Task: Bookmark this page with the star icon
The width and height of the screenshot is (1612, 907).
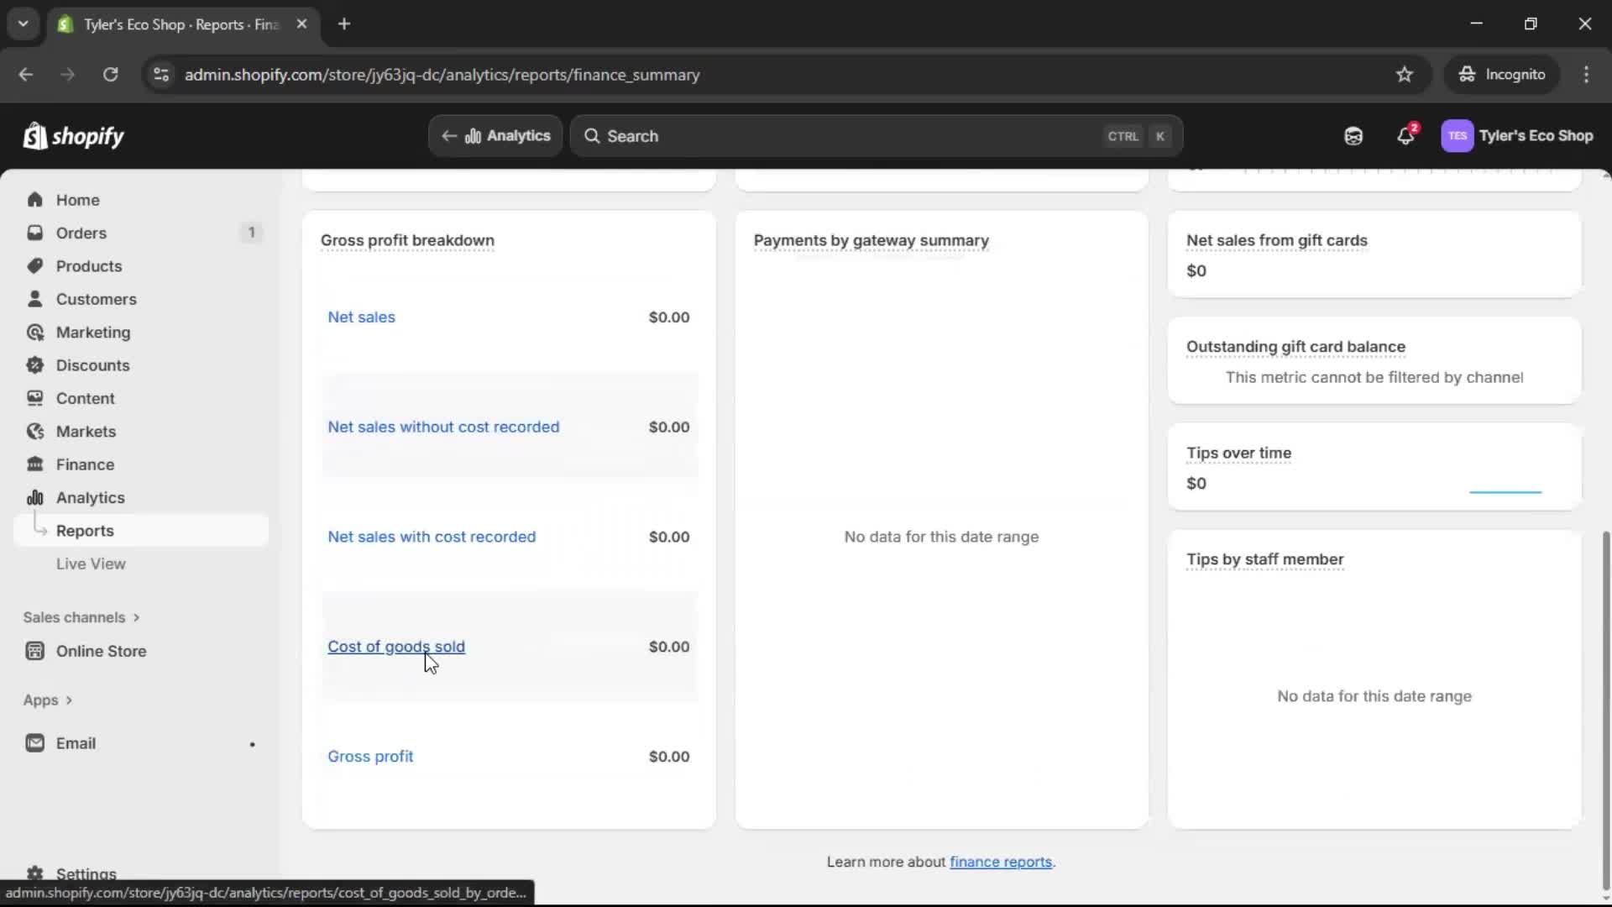Action: [x=1405, y=74]
